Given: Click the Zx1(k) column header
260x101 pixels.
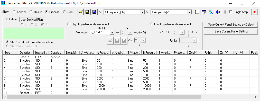Looking at the screenshot, I should click(x=227, y=53).
